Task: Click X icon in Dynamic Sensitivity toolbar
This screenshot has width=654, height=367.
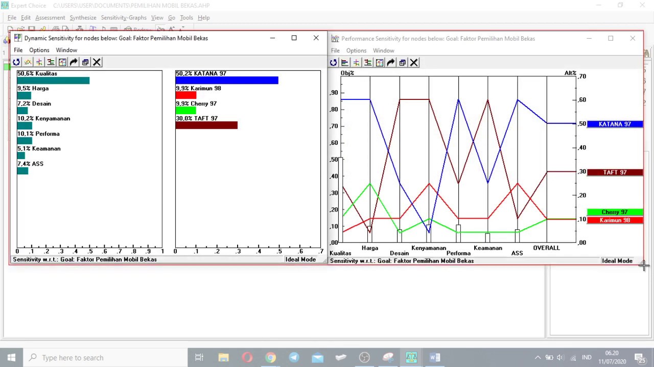Action: tap(97, 62)
